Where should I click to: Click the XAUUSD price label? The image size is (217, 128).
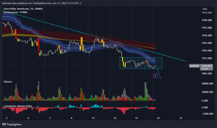[x=194, y=66]
